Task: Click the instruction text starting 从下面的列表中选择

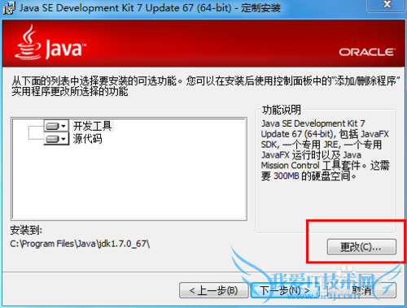Action: (205, 86)
